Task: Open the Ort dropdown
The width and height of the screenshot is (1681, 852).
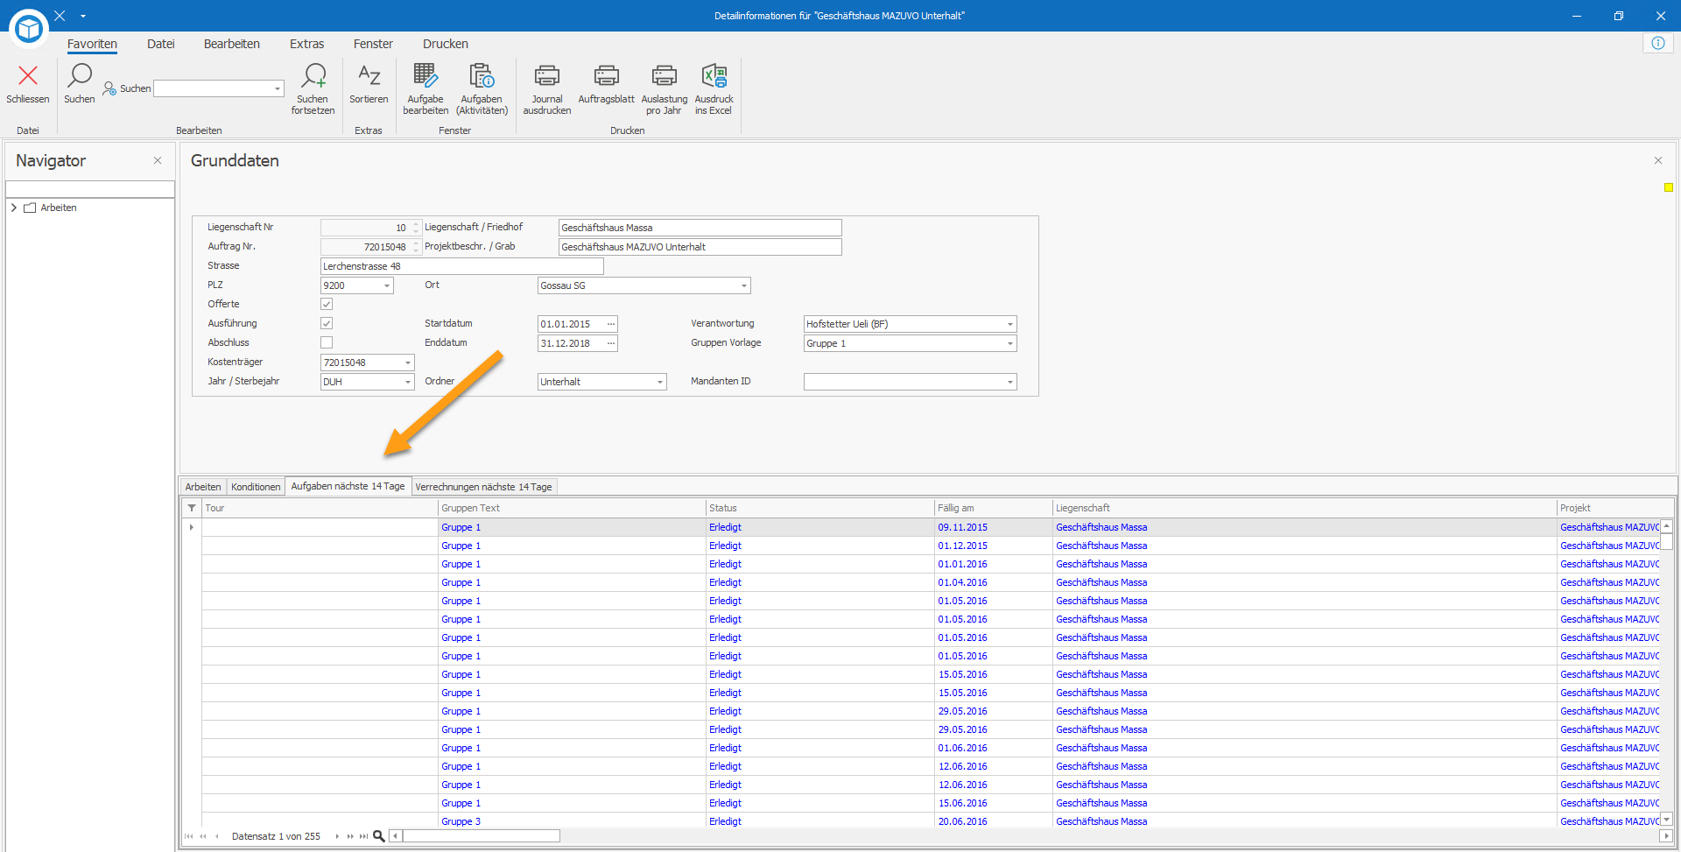Action: coord(744,285)
